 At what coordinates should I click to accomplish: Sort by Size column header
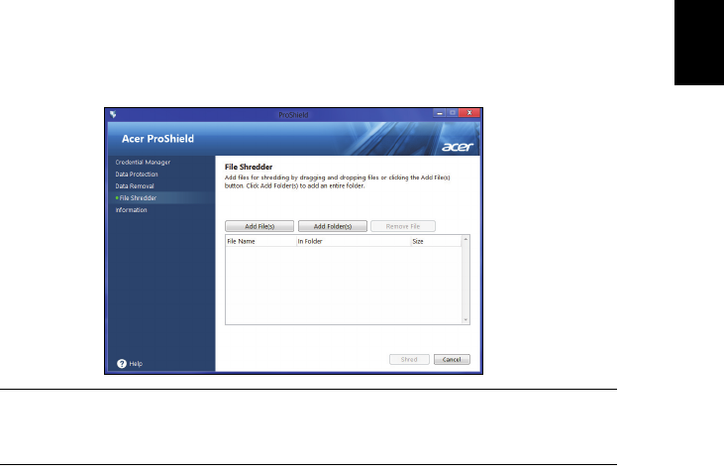(436, 241)
